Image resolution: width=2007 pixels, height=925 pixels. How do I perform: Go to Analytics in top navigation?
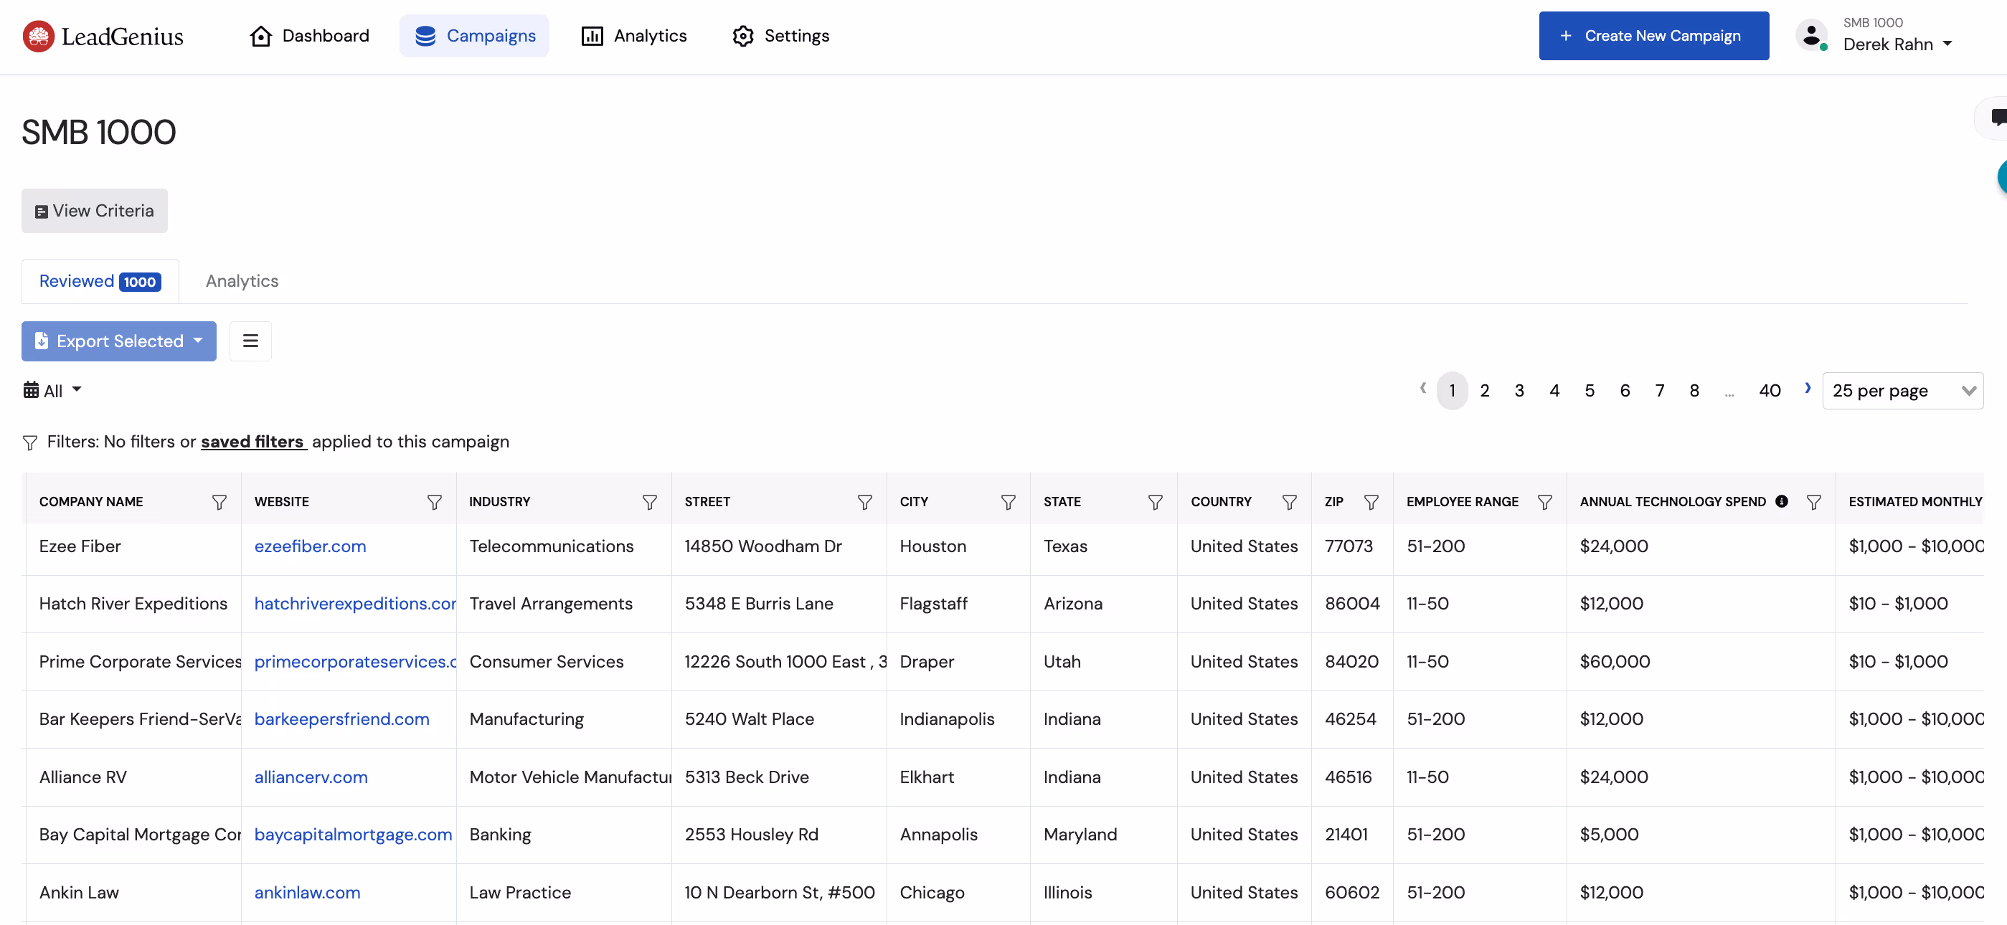tap(634, 36)
